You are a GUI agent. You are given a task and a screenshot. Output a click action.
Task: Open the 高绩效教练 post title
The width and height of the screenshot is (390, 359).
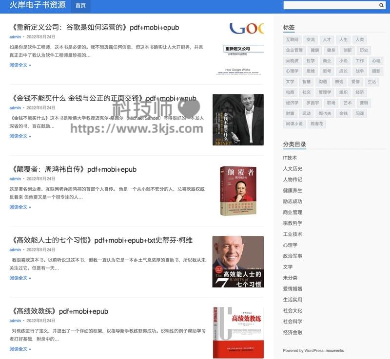(59, 311)
